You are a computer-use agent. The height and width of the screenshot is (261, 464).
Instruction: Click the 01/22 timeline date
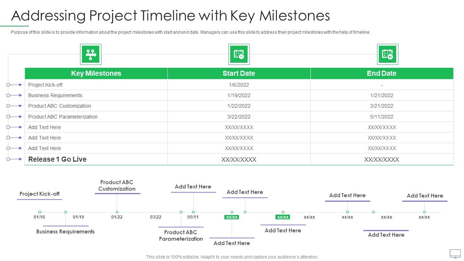pyautogui.click(x=117, y=217)
